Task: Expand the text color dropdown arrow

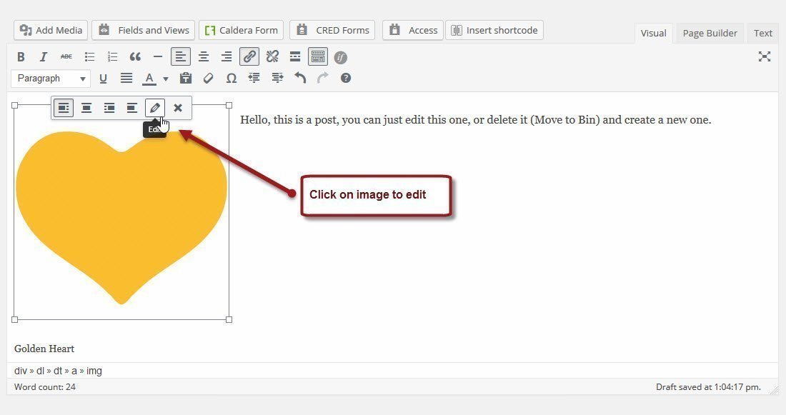Action: coord(166,79)
